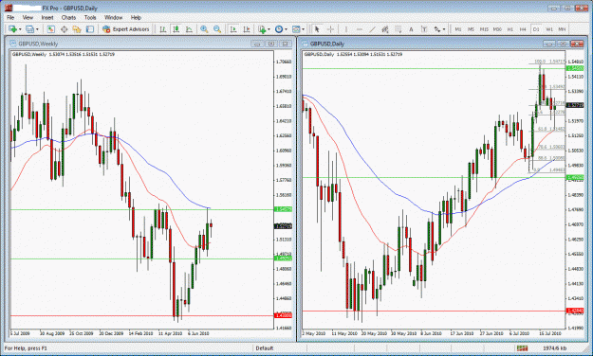The height and width of the screenshot is (356, 593).
Task: Click the GBPUSD,Weekly window chart icon
Action: 13,44
